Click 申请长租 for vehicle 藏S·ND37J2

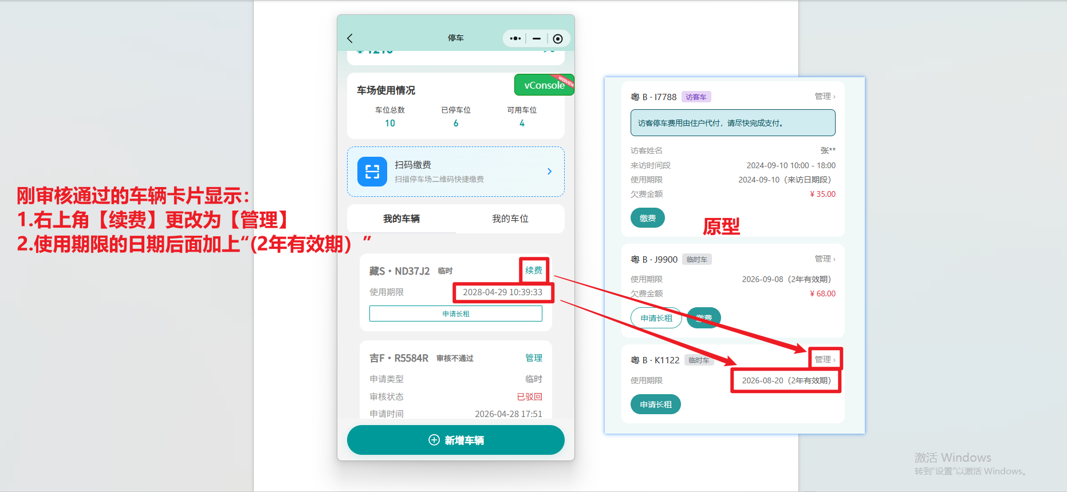[x=456, y=314]
